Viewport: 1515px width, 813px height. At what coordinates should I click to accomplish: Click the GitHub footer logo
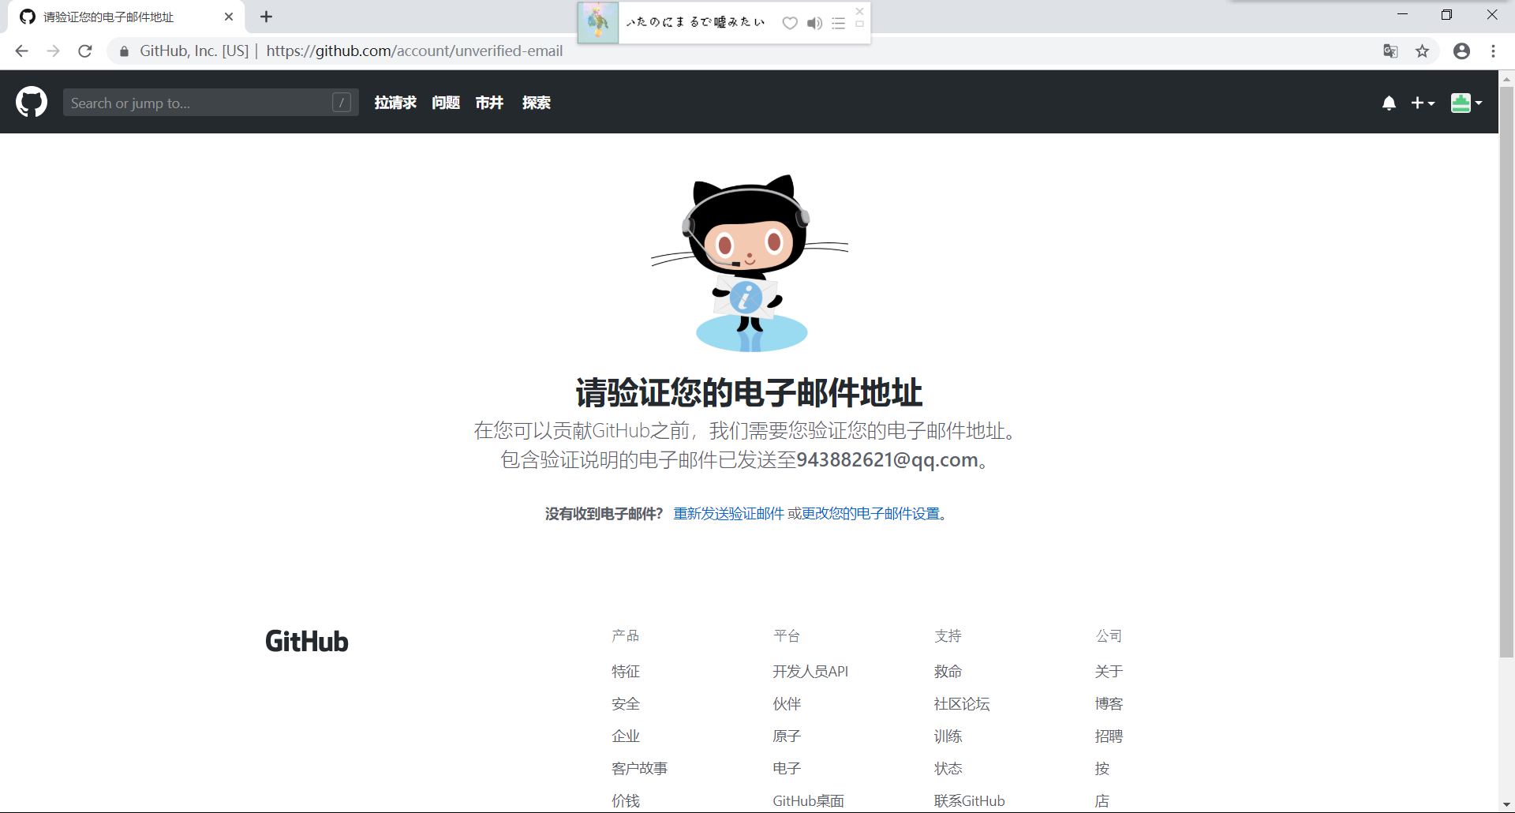point(307,641)
